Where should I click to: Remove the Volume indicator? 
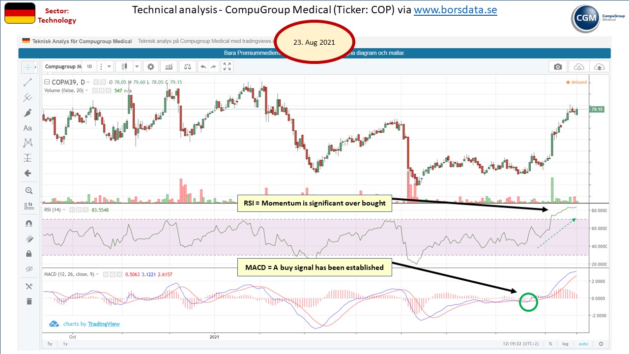109,90
